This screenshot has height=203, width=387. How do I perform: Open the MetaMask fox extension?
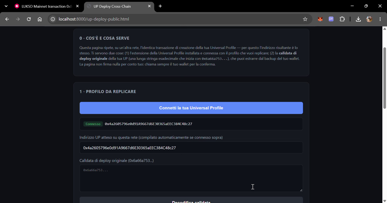(320, 19)
